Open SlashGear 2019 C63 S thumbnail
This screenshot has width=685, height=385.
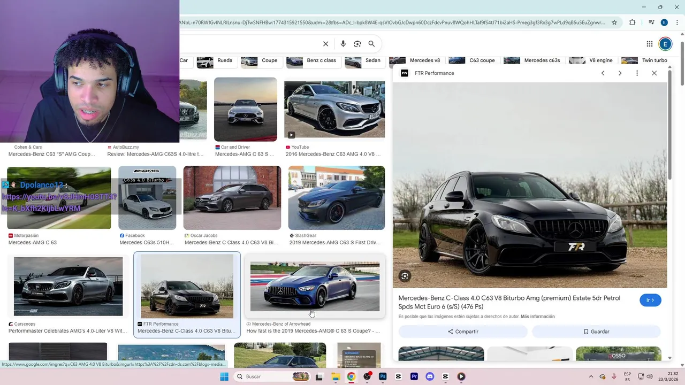point(337,198)
